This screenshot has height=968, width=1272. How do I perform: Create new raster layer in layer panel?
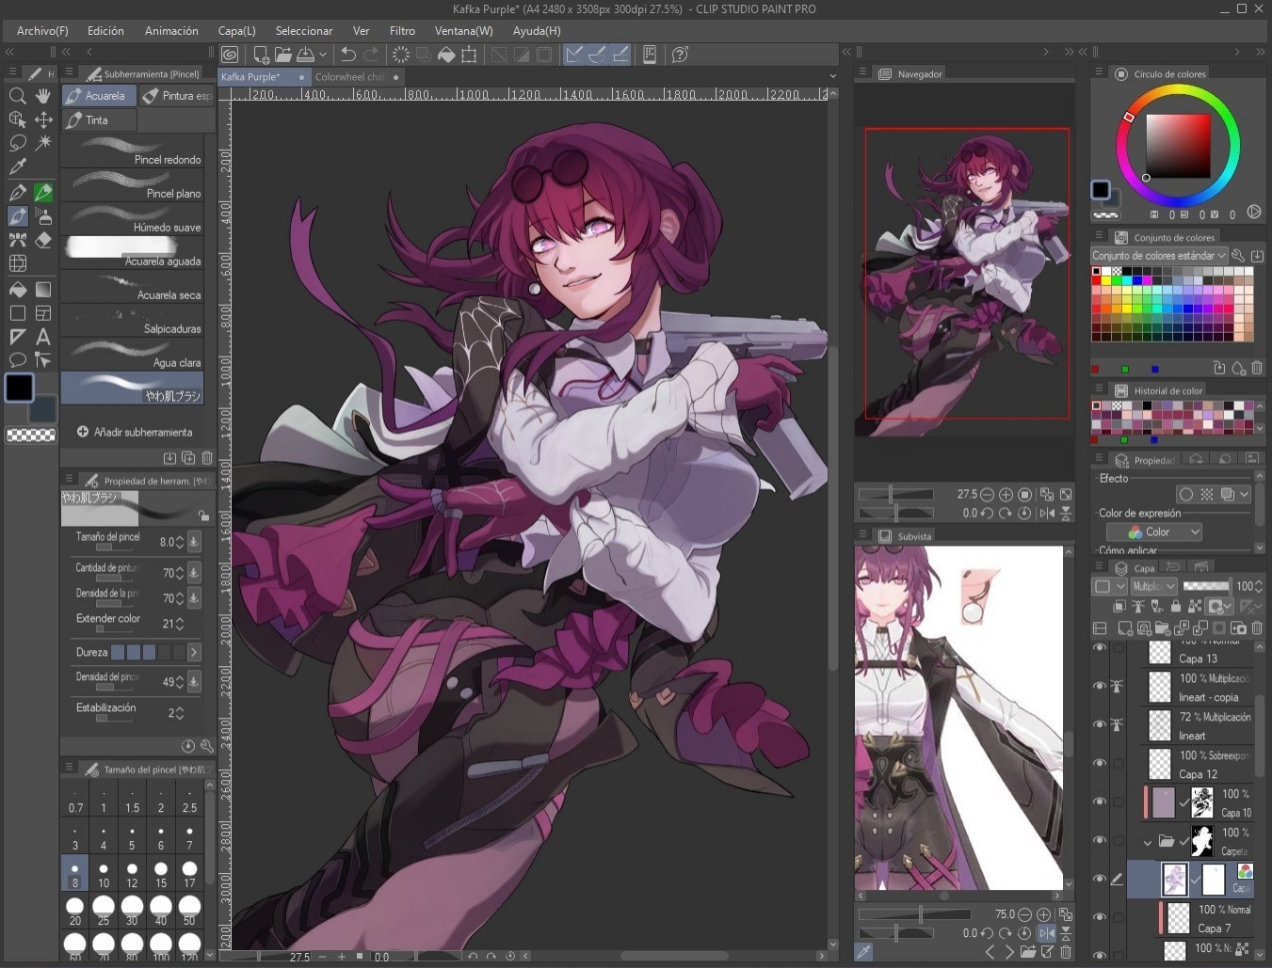pos(1125,628)
